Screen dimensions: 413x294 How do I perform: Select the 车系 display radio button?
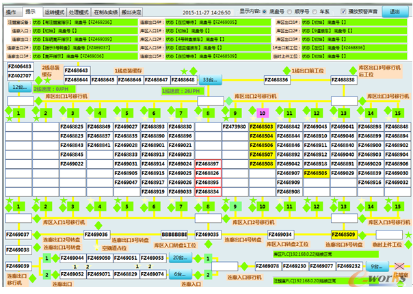pos(315,12)
